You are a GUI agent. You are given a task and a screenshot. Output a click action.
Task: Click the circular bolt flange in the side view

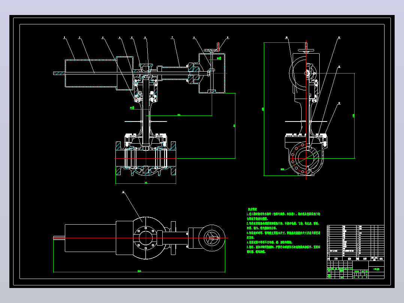[306, 158]
